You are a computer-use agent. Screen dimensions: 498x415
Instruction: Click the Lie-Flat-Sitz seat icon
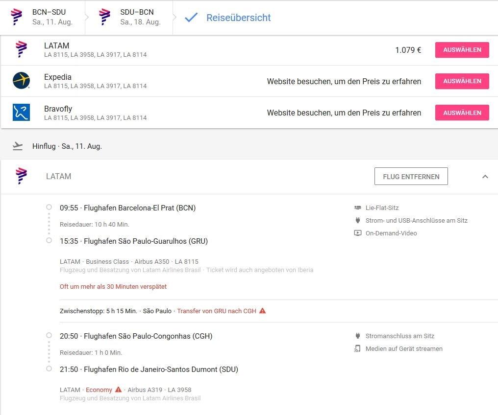click(358, 207)
